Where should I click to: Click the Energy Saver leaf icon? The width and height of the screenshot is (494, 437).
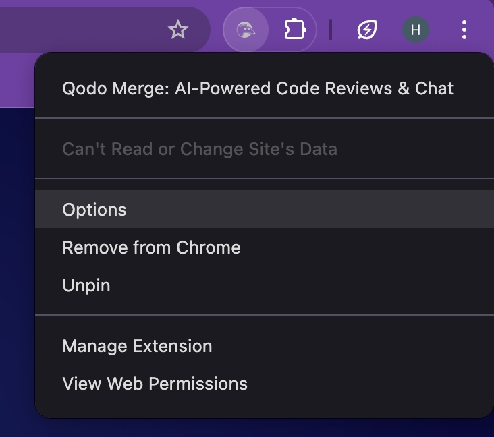(x=367, y=30)
